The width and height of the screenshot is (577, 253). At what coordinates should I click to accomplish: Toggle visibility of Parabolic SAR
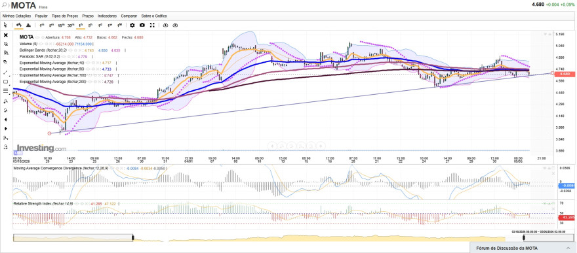tap(63, 56)
